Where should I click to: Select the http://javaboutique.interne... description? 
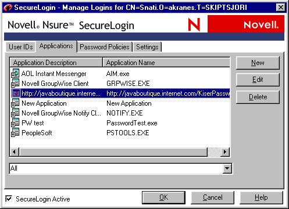(61, 93)
